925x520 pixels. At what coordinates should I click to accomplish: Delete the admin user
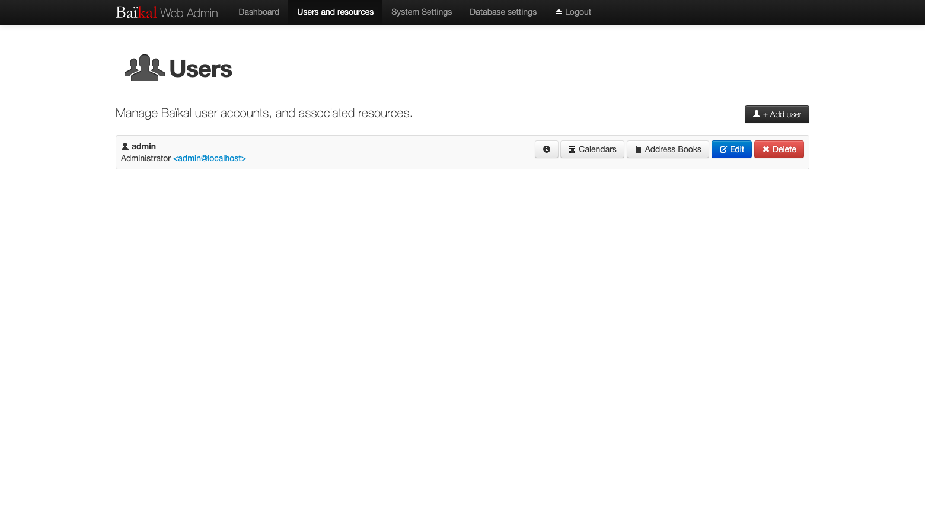click(779, 149)
